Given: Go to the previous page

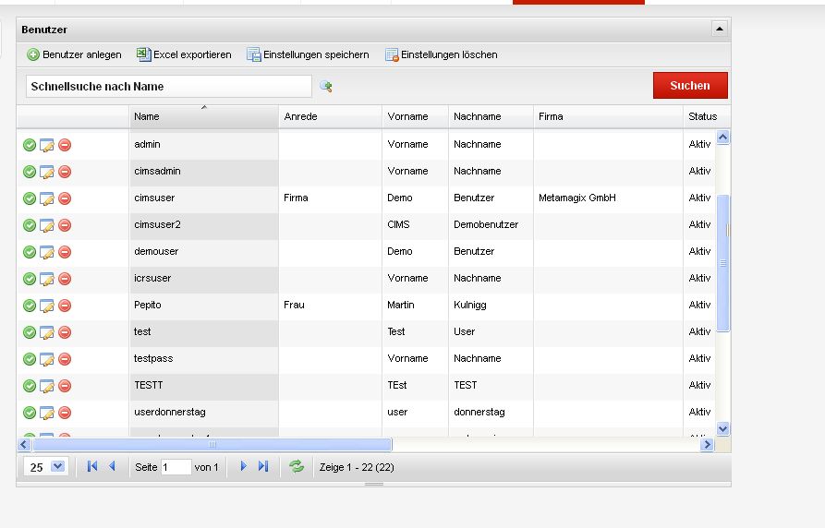Looking at the screenshot, I should (x=112, y=466).
